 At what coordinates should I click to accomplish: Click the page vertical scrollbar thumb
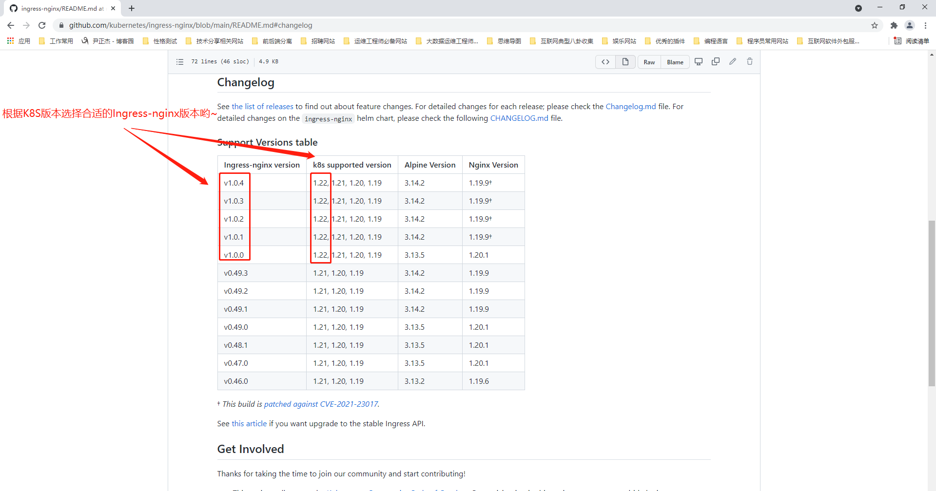point(932,302)
